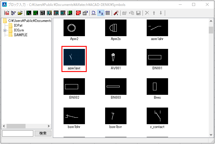
Task: Click the 検索 search button
Action: click(x=43, y=133)
